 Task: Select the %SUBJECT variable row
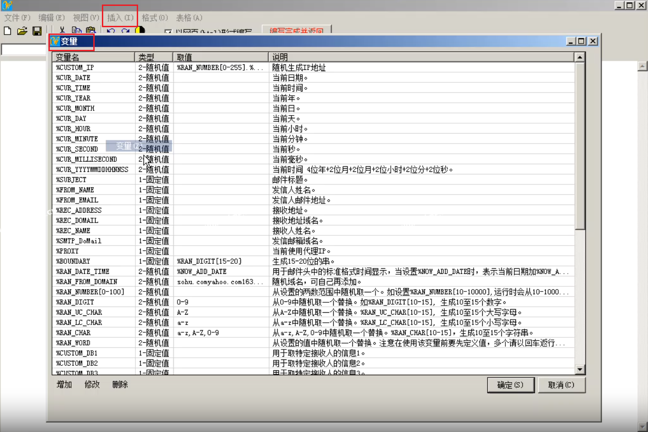(313, 180)
